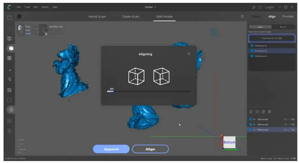
Task: Click the sidebar icon below the pointer tool
Action: pyautogui.click(x=9, y=79)
